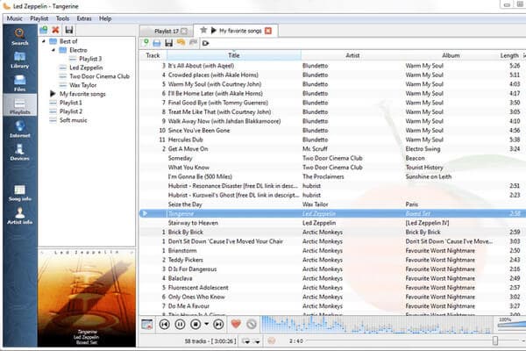Sort by the Title column header

point(234,55)
